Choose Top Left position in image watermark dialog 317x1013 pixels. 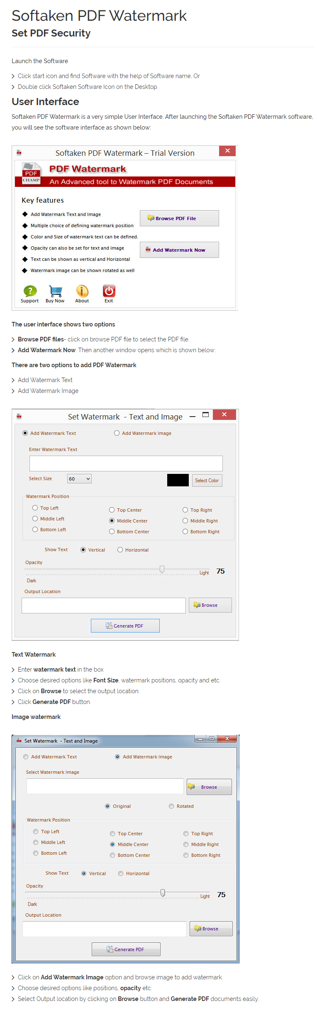tap(36, 831)
